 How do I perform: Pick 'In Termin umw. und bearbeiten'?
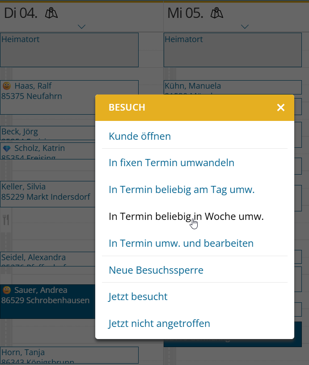[x=181, y=243]
